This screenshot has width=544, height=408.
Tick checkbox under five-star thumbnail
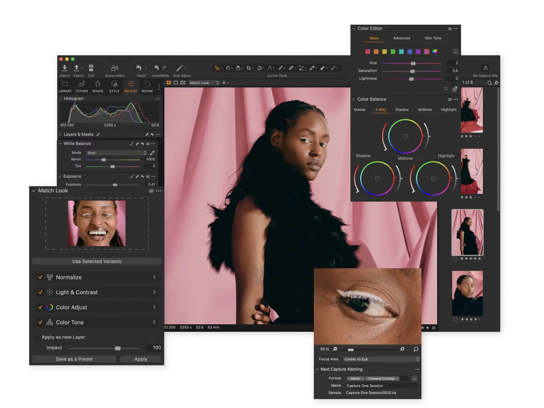pos(455,259)
